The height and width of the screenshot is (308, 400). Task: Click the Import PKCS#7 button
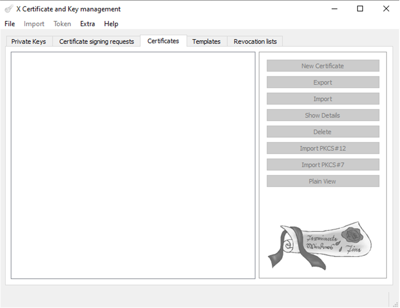[x=322, y=164]
